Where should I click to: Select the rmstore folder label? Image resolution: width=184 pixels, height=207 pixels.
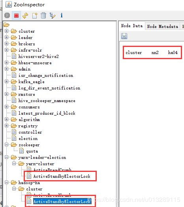pos(27,95)
